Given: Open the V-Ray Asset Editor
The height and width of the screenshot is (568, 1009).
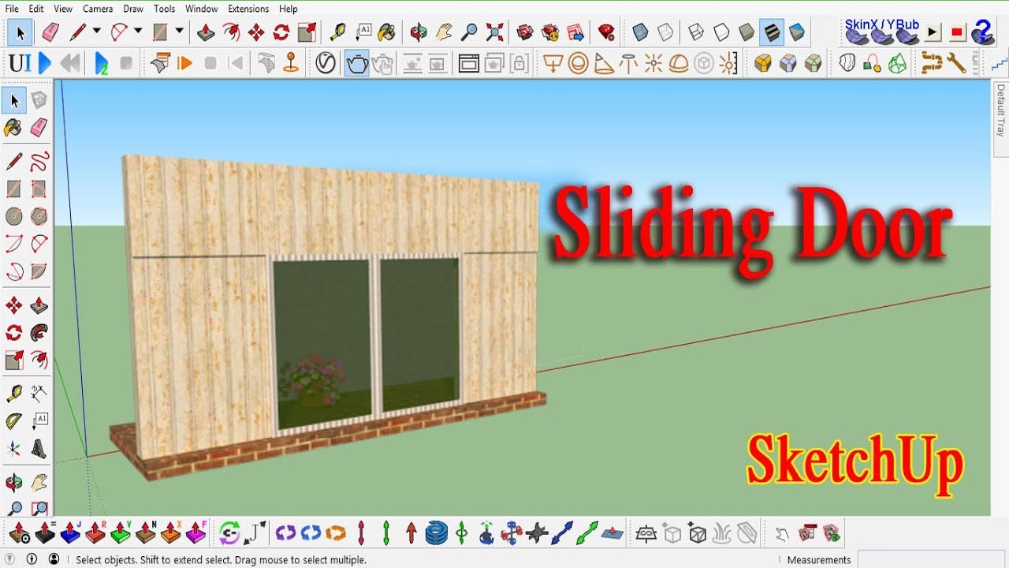Looking at the screenshot, I should [325, 62].
